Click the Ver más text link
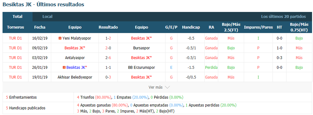Image resolution: width=313 pixels, height=115 pixels. pyautogui.click(x=155, y=87)
